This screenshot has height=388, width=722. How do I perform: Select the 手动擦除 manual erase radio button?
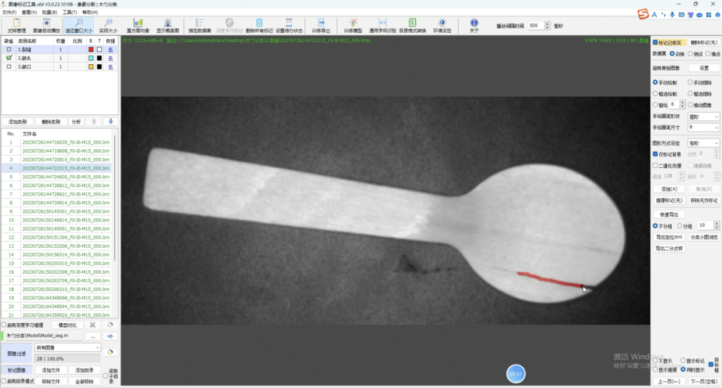click(690, 82)
